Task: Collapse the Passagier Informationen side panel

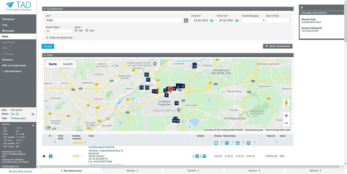Action: (302, 7)
